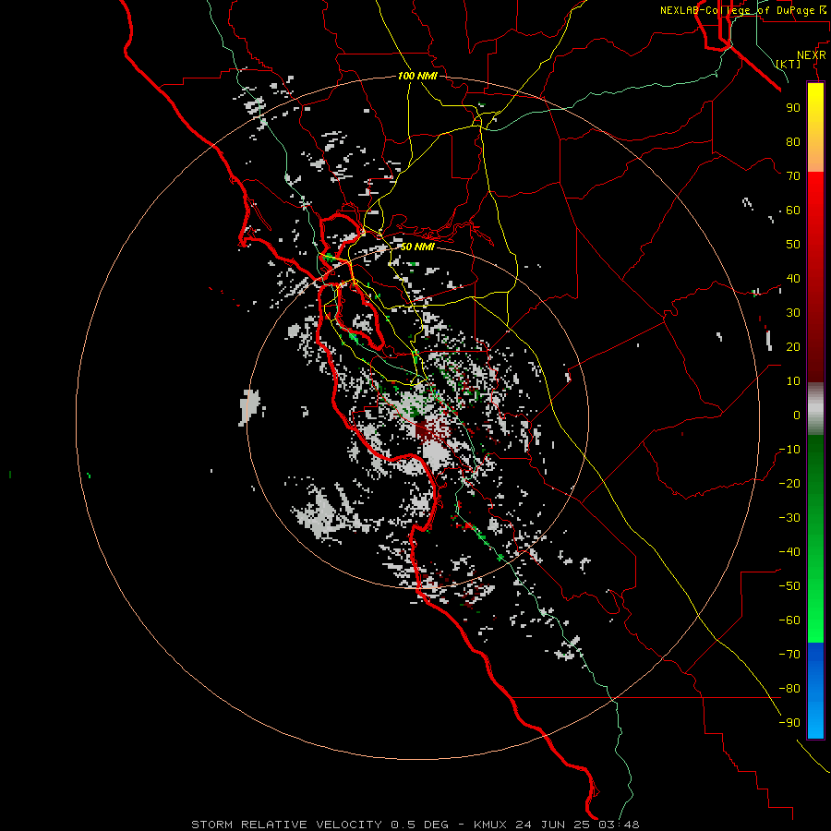The image size is (831, 831).
Task: Click the 0 tick label on the velocity scale
Action: pos(797,415)
